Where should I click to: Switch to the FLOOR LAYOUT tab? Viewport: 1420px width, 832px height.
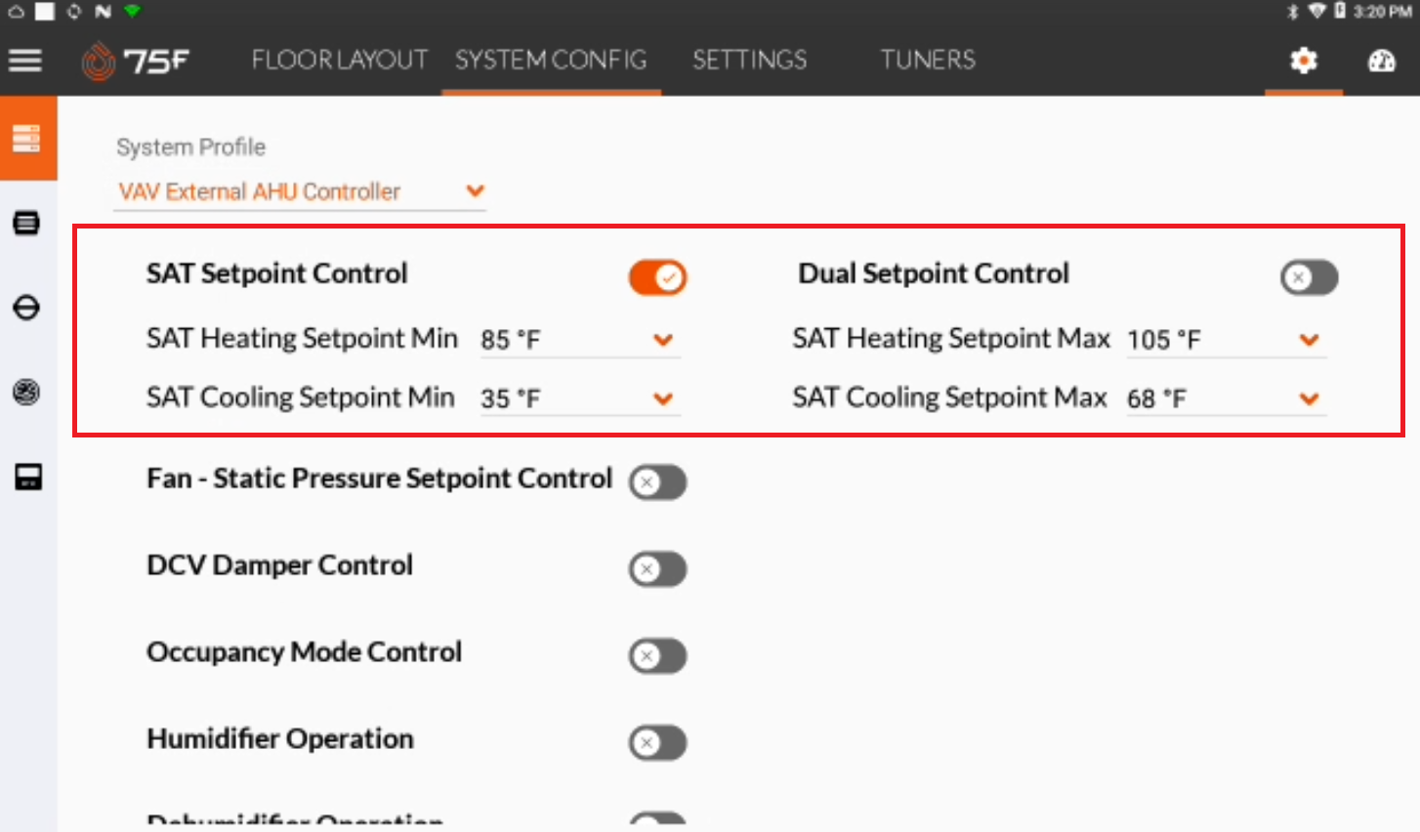[x=339, y=60]
